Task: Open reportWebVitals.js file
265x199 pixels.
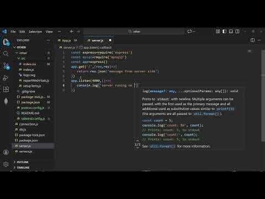Action: (36, 81)
